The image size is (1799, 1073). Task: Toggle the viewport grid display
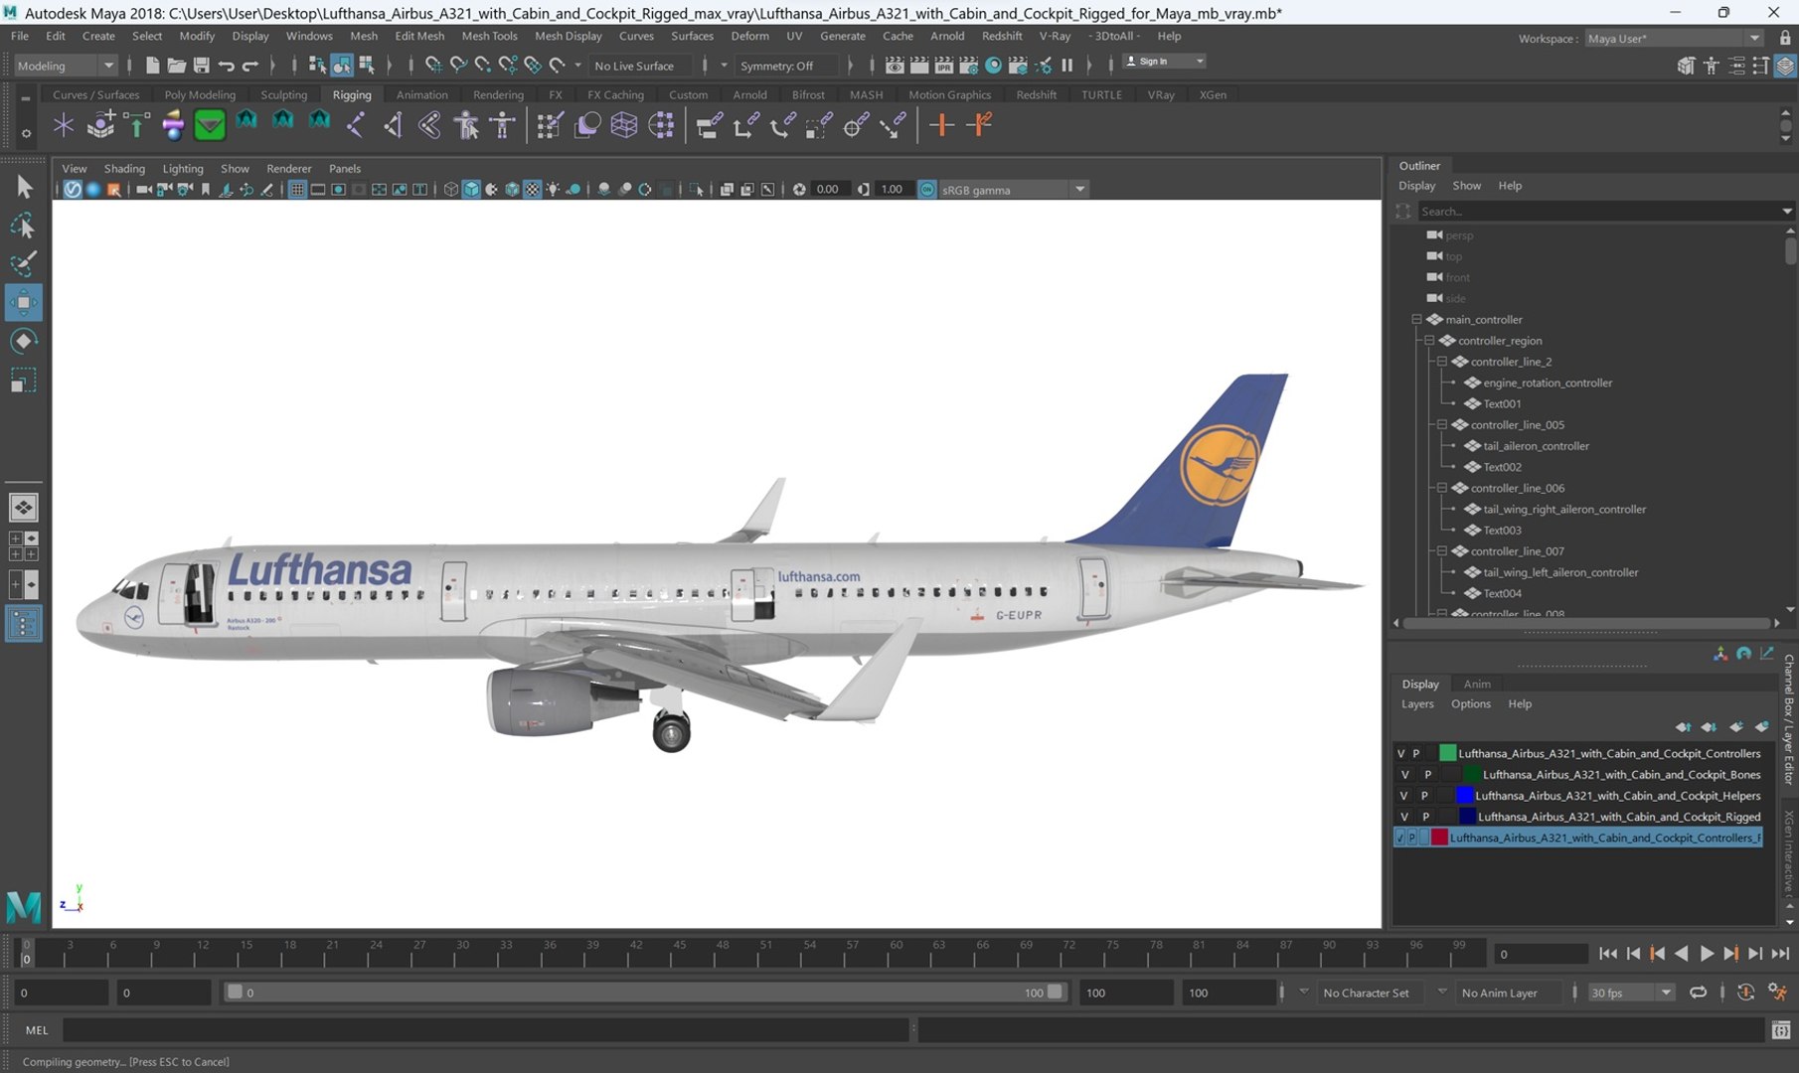(x=296, y=189)
